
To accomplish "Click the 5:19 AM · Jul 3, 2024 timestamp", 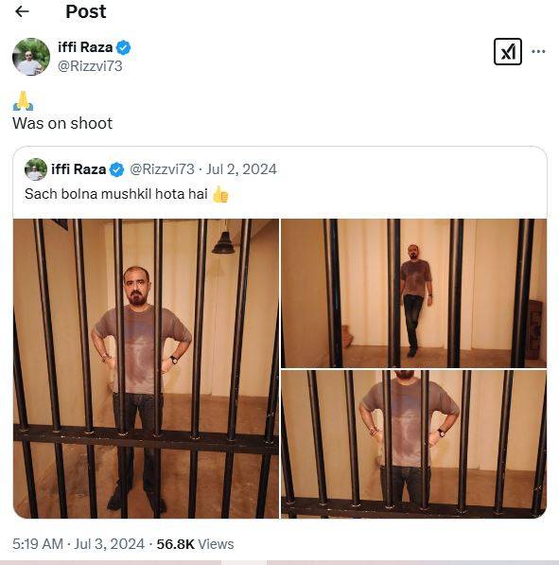I will click(79, 544).
